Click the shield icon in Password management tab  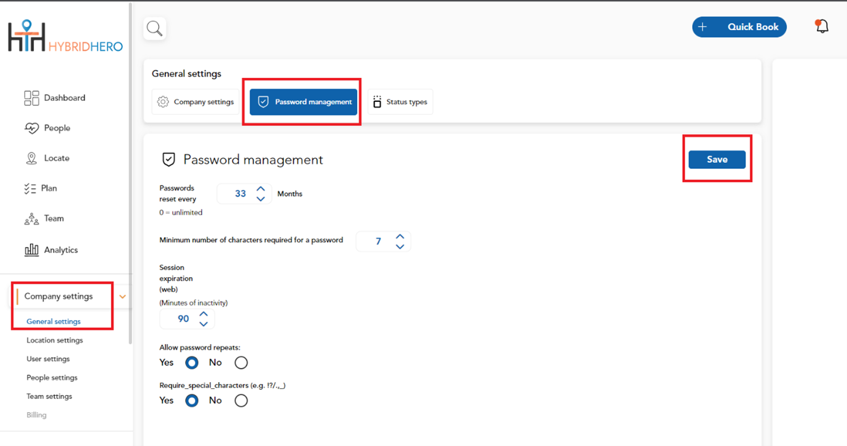pyautogui.click(x=263, y=102)
